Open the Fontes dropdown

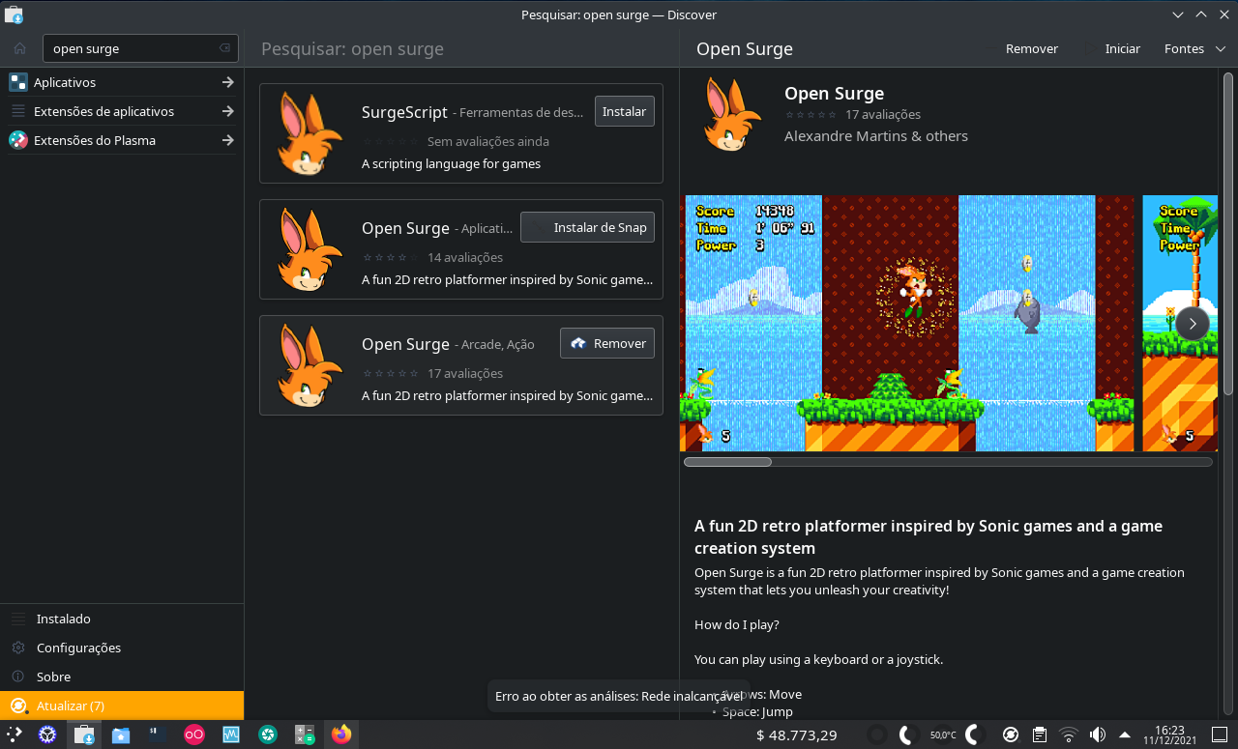pos(1194,48)
